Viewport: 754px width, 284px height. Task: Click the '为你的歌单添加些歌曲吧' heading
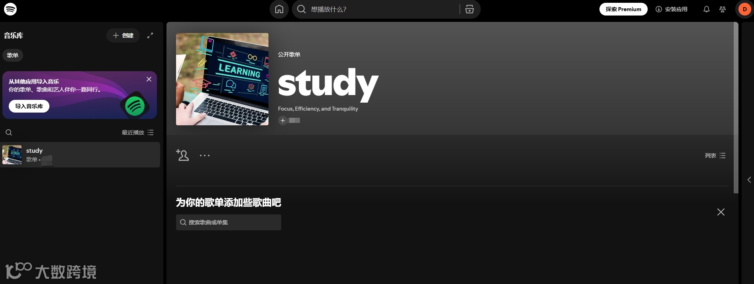[x=229, y=202]
